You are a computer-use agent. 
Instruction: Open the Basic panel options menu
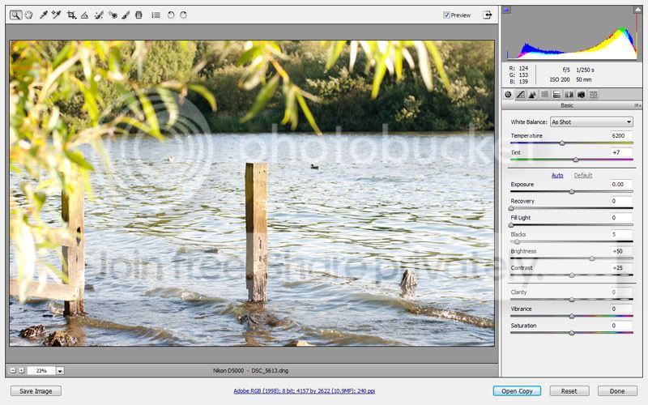coord(638,105)
